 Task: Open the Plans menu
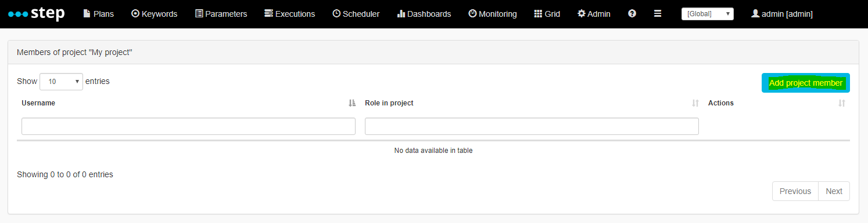tap(98, 14)
